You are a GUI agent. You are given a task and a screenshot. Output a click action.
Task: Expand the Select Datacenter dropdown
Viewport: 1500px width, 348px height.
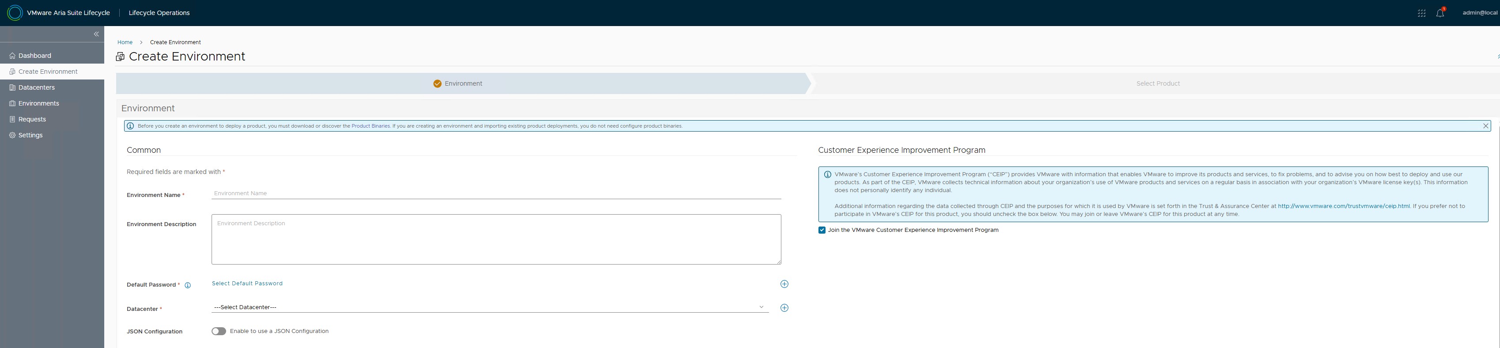489,307
